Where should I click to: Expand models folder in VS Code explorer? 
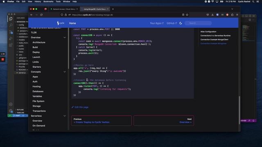22,40
